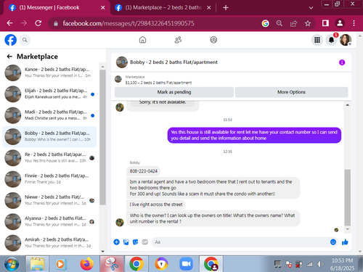Screen dimensions: 363x272
Task: Close the Marketplace browser tab
Action: point(209,8)
